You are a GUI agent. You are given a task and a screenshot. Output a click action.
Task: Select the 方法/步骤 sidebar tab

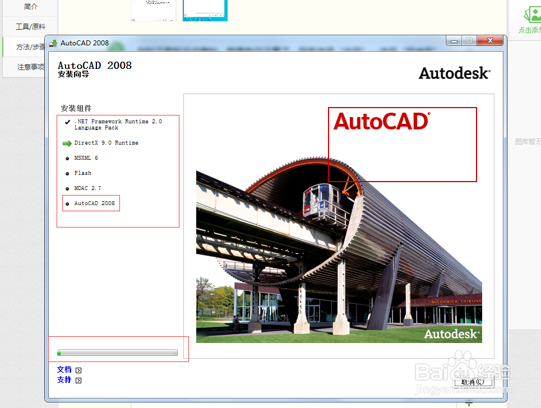point(30,47)
